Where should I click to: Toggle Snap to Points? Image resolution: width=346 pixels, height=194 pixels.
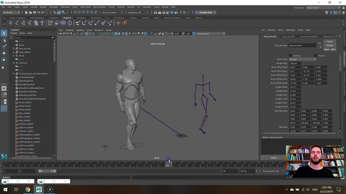(x=84, y=12)
